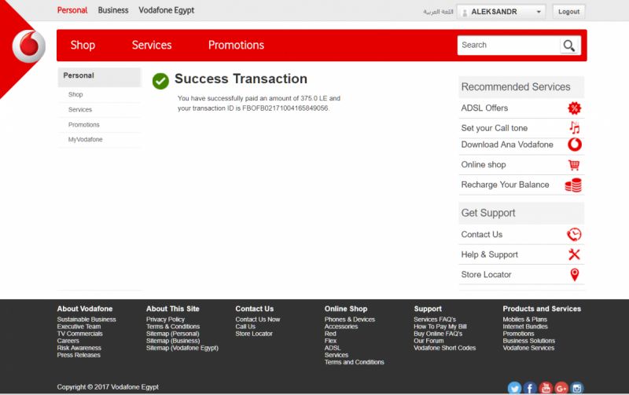Open Phones & Devices footer link
The image size is (629, 395).
[350, 320]
